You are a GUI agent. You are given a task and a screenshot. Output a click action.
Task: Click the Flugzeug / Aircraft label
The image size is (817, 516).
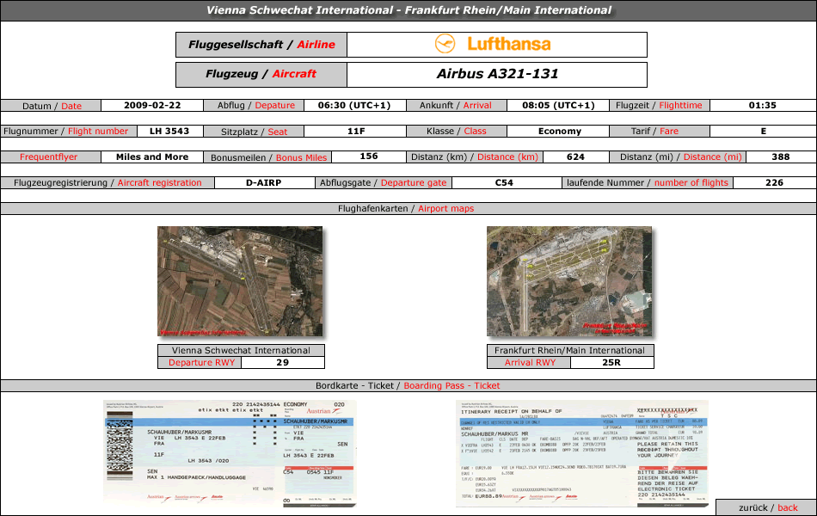[261, 75]
